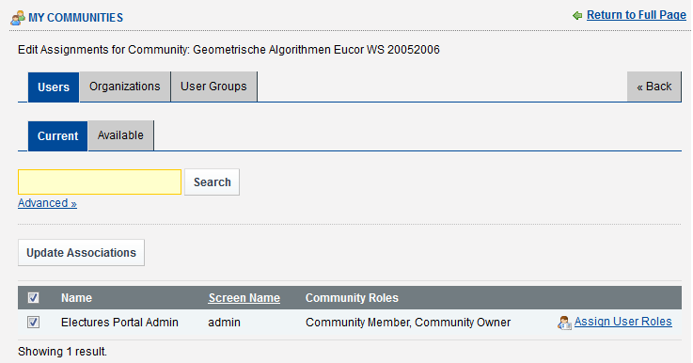Click the My Communities people icon

click(18, 18)
